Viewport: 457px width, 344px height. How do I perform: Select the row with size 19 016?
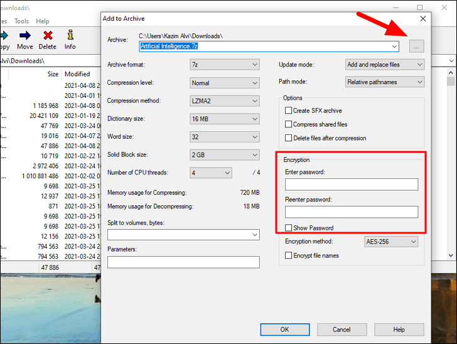tap(50, 136)
